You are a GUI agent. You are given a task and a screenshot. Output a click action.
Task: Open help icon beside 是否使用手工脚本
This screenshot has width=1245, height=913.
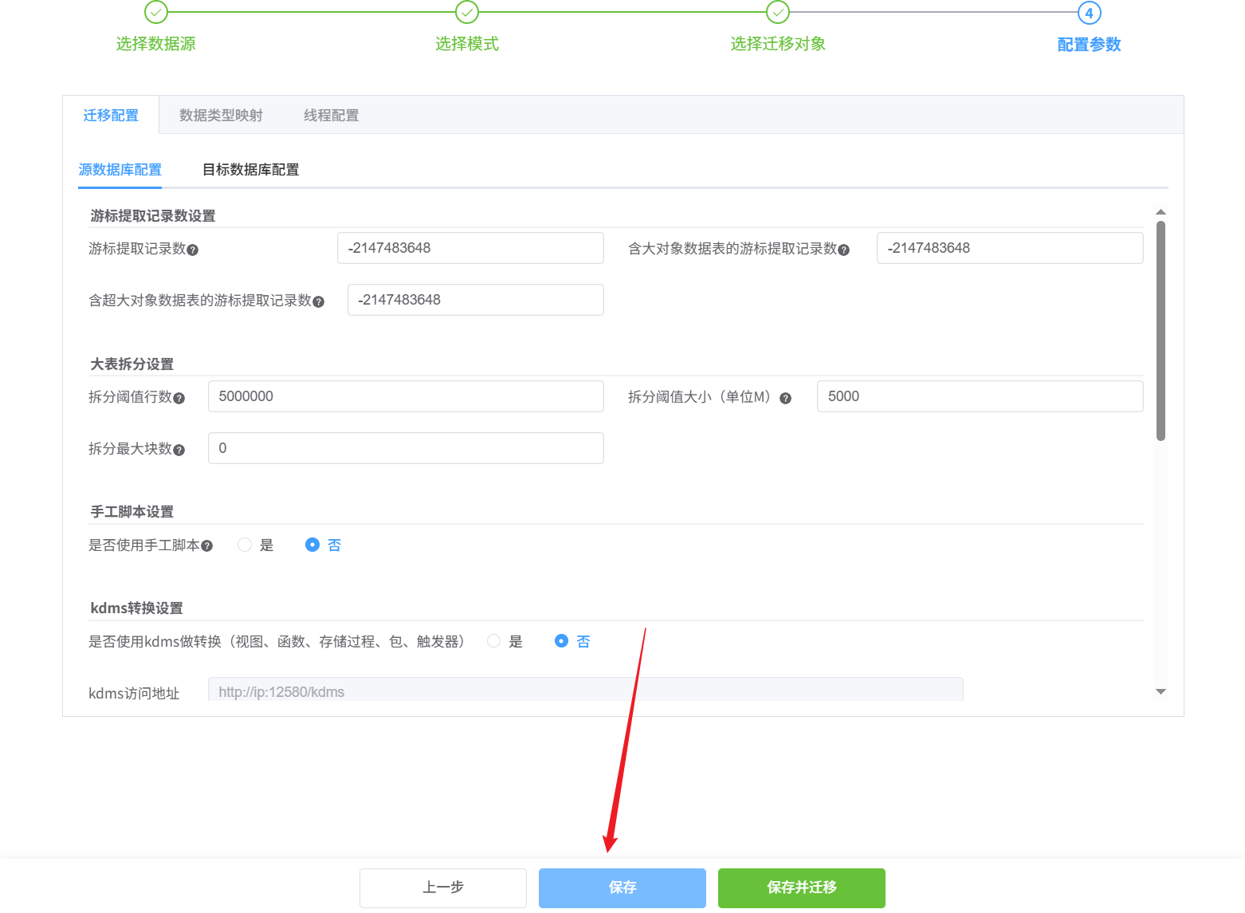coord(206,545)
